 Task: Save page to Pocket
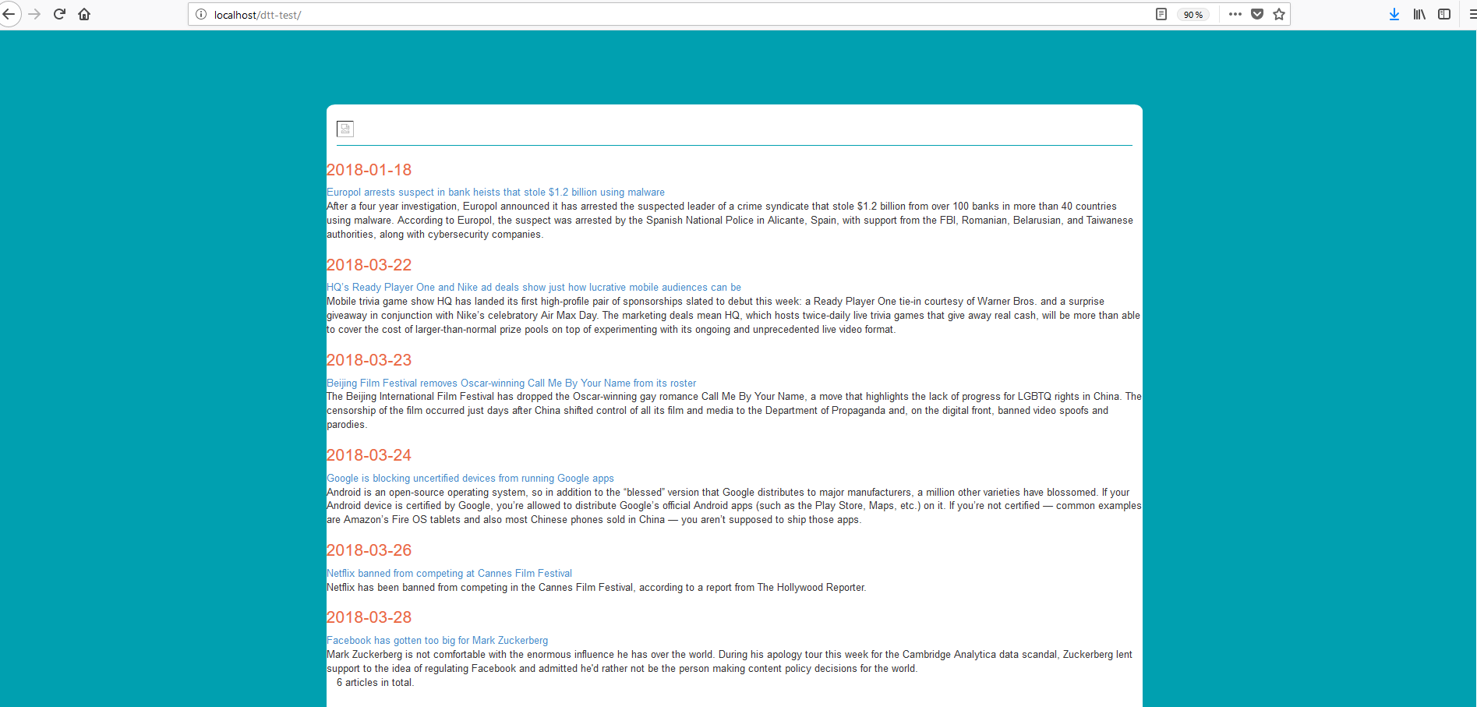click(1256, 14)
